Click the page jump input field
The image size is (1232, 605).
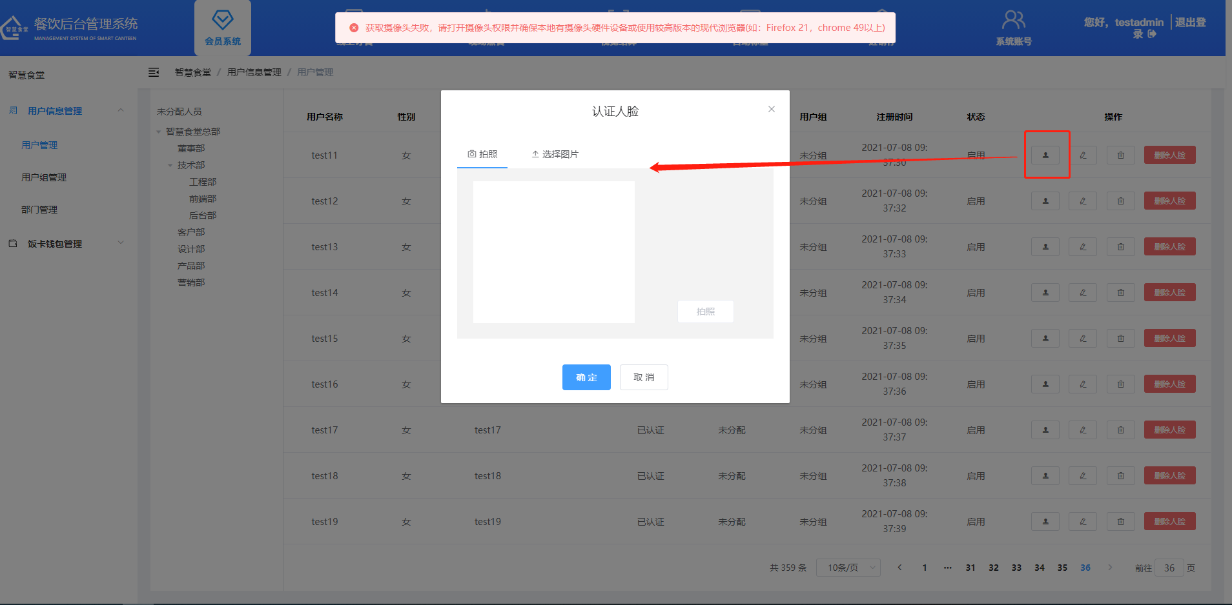(x=1169, y=568)
